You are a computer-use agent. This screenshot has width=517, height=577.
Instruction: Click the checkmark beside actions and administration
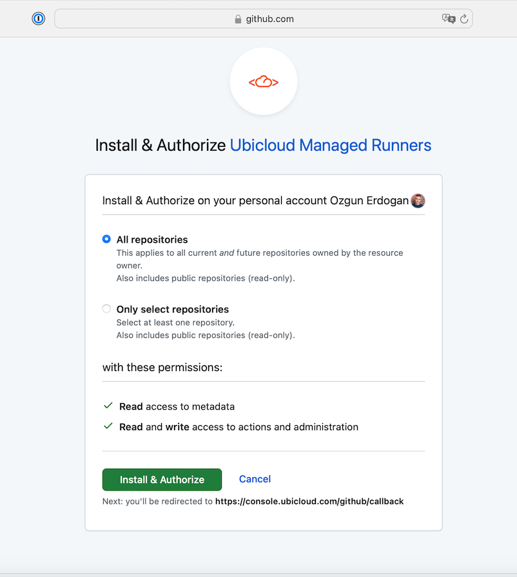108,426
